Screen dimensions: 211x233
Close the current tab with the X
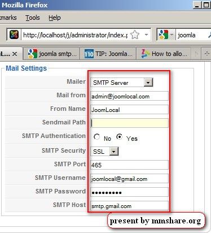[x=15, y=54]
